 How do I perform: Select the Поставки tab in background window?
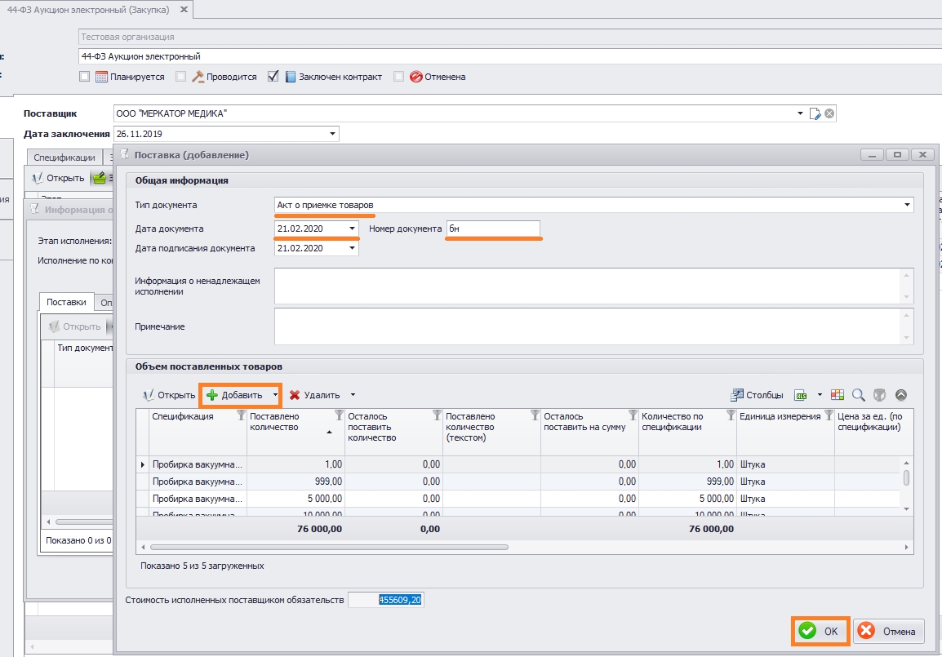(66, 302)
